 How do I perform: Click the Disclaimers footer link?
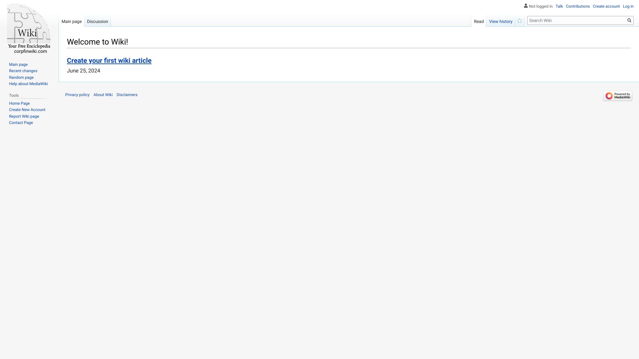point(127,95)
